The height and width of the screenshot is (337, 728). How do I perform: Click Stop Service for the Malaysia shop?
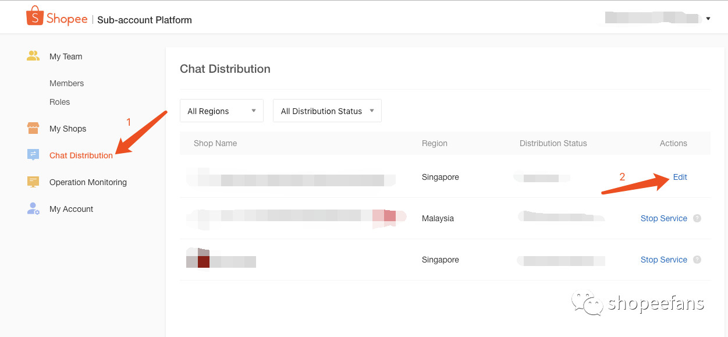[663, 219]
